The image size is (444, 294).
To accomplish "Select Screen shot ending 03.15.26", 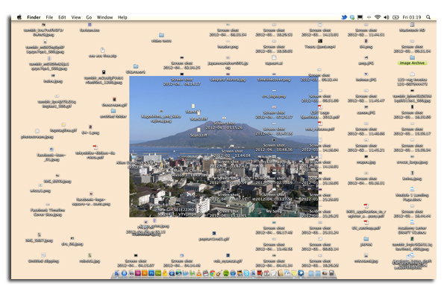I will coord(224,123).
